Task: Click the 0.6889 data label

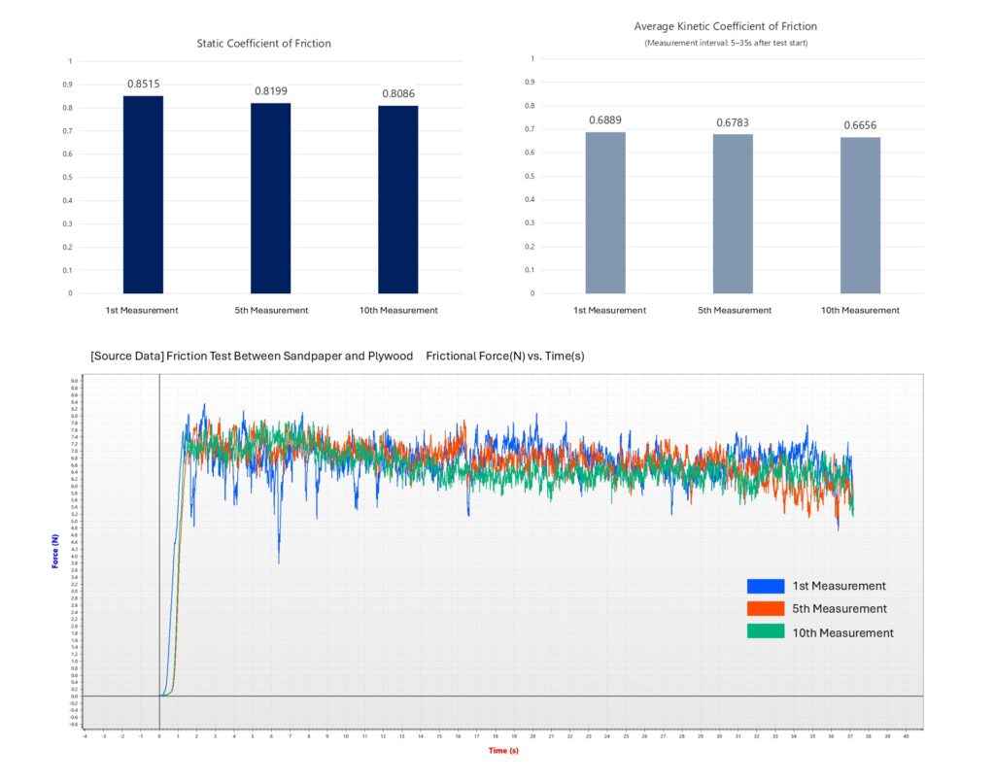Action: coord(605,120)
